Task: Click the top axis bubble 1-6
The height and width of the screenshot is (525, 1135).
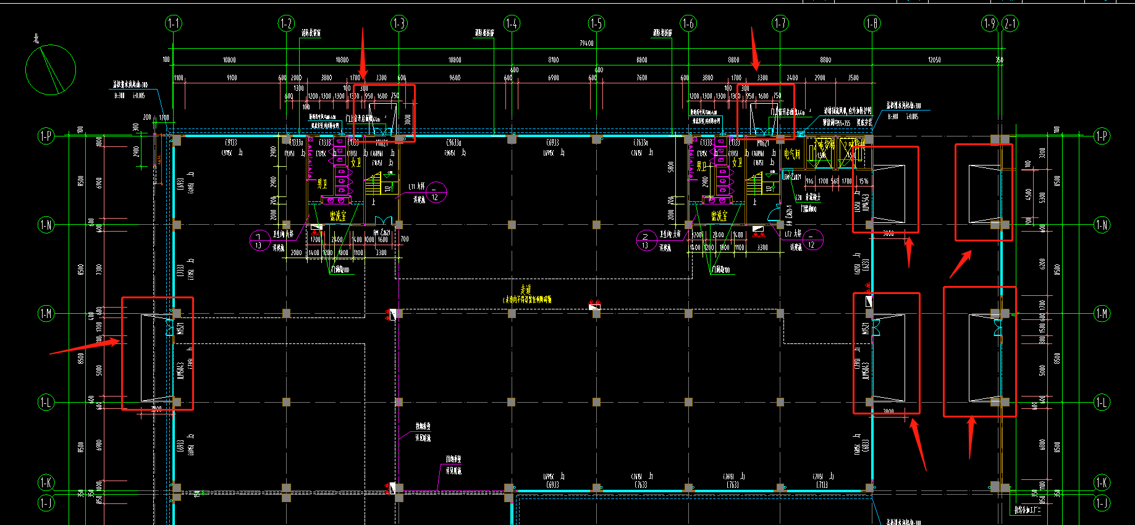Action: (x=688, y=23)
